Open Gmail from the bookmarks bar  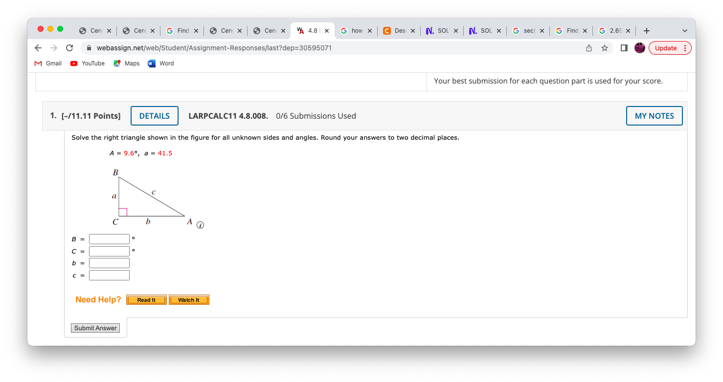point(48,63)
